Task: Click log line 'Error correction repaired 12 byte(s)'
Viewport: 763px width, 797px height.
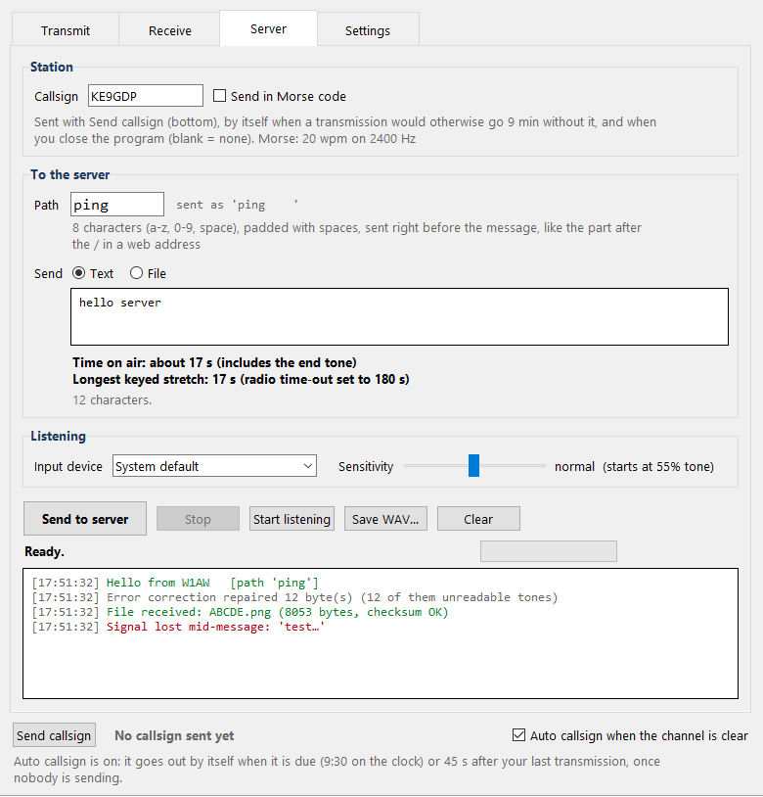Action: 294,597
